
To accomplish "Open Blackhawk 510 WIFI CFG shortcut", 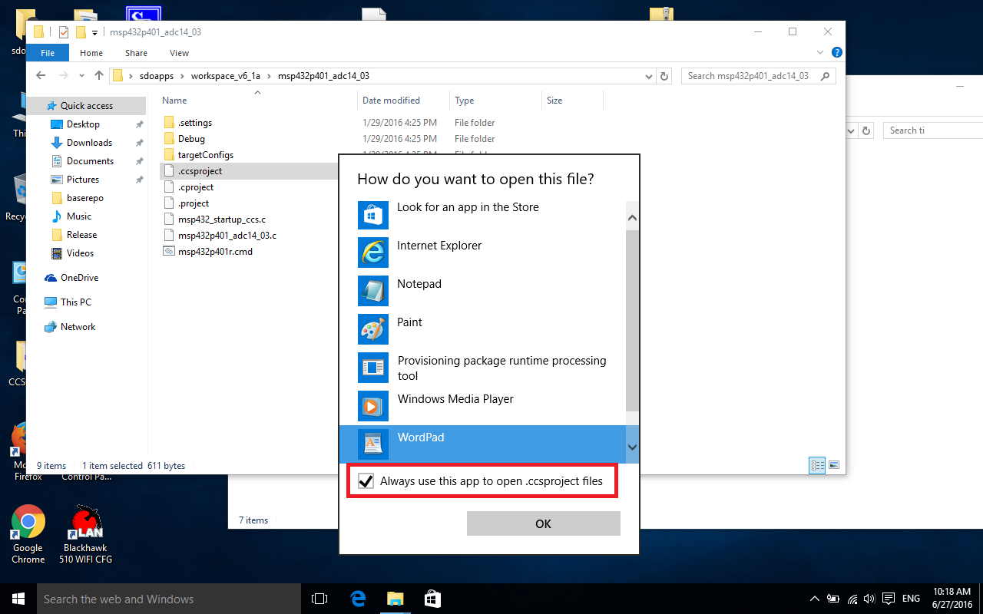I will coord(87,535).
